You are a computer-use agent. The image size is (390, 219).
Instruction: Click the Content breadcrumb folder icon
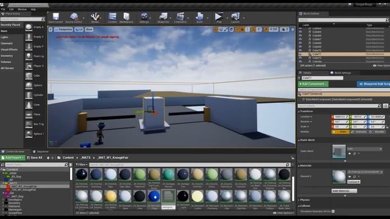click(59, 158)
